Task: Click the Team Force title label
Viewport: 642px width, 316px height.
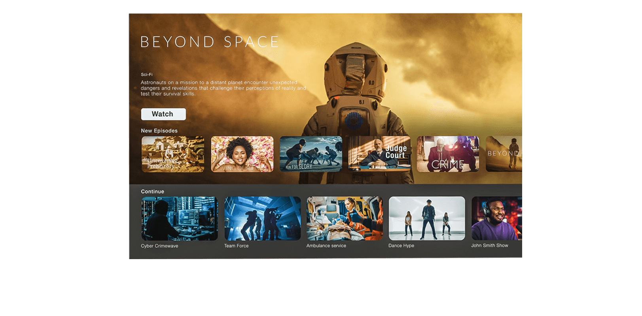Action: 236,246
